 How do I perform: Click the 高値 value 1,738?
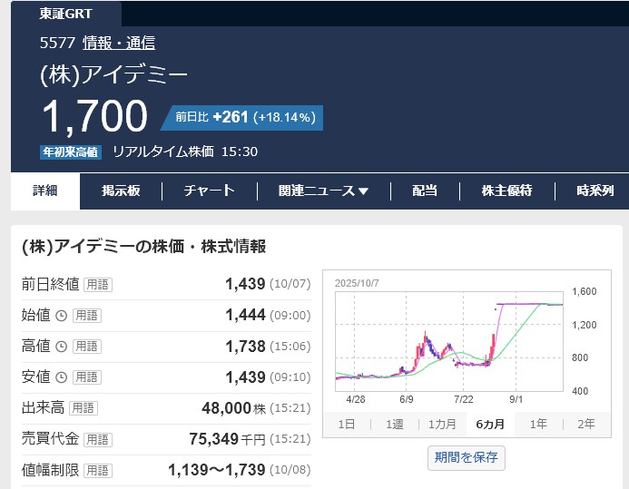point(245,347)
